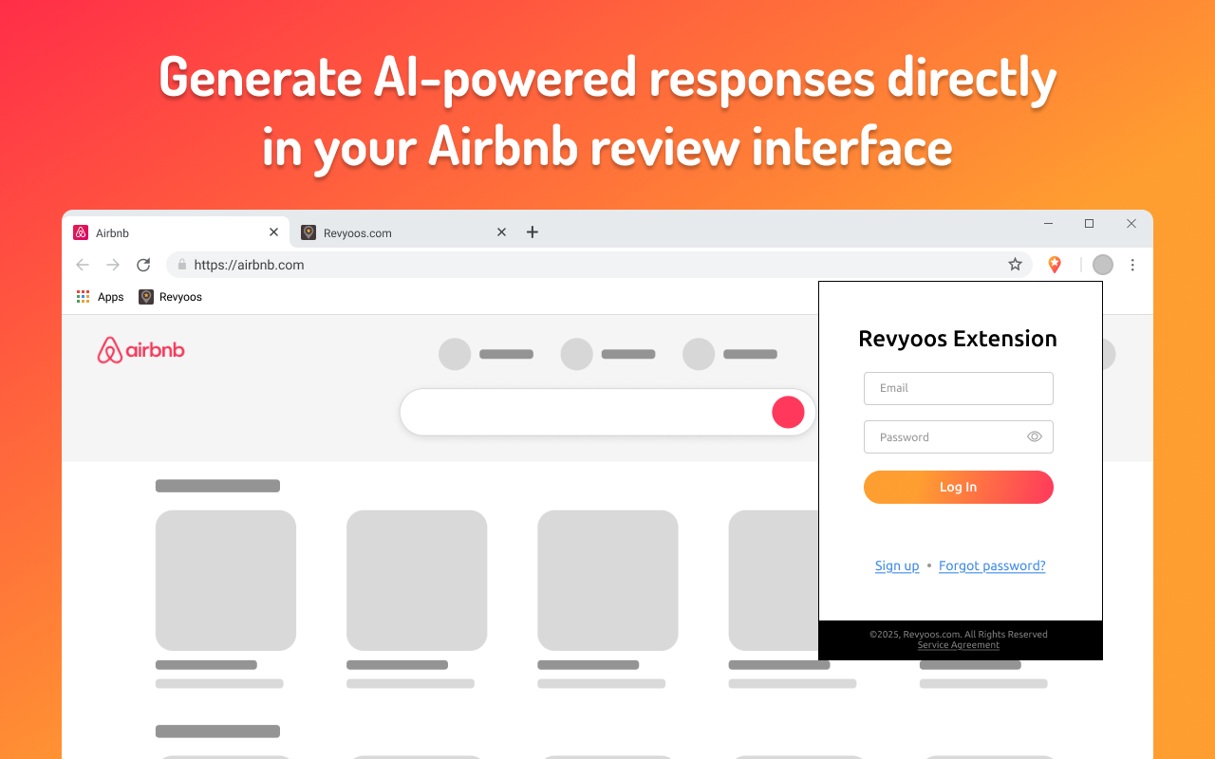Open the browser profile avatar
This screenshot has height=759, width=1215.
1102,265
